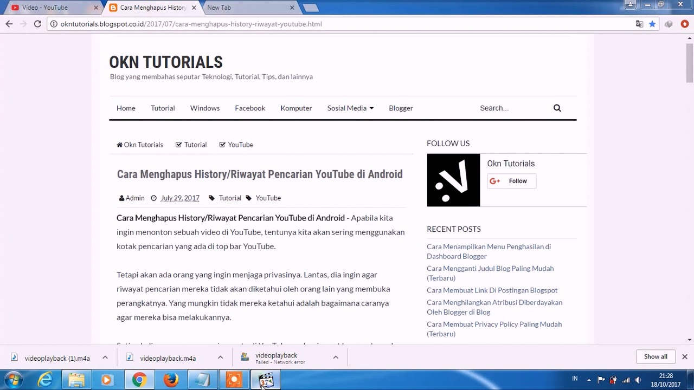This screenshot has width=694, height=390.
Task: Open the Home menu item
Action: (x=126, y=108)
